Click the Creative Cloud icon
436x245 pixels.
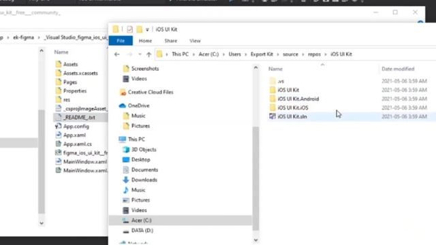pyautogui.click(x=123, y=93)
